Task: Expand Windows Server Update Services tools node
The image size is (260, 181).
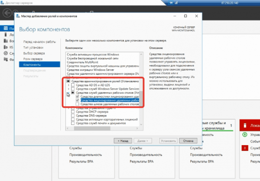Action: [68, 89]
